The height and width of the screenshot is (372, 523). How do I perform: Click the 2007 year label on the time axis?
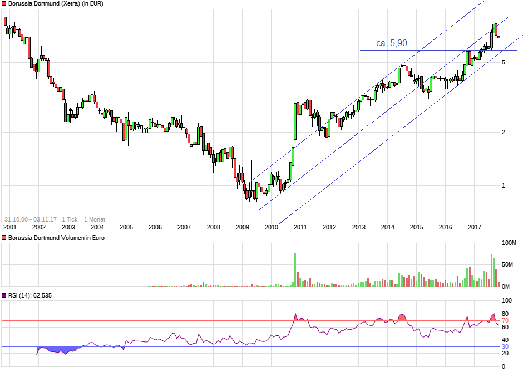click(x=184, y=227)
